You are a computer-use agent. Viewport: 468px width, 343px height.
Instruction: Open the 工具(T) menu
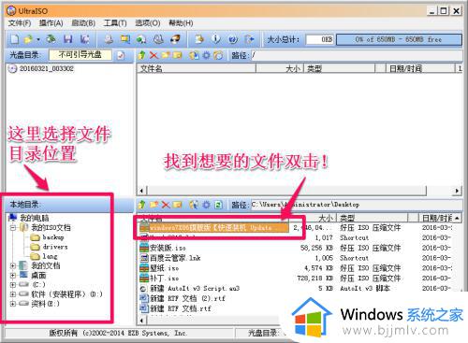[115, 23]
